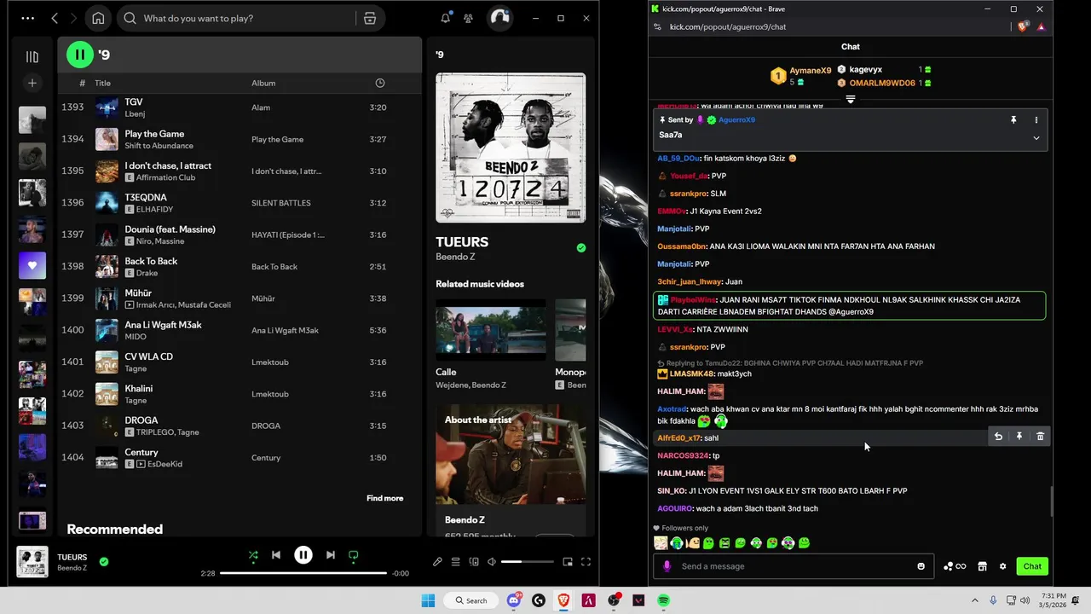The image size is (1091, 614).
Task: Expand pinned message dropdown arrow
Action: (x=1036, y=137)
